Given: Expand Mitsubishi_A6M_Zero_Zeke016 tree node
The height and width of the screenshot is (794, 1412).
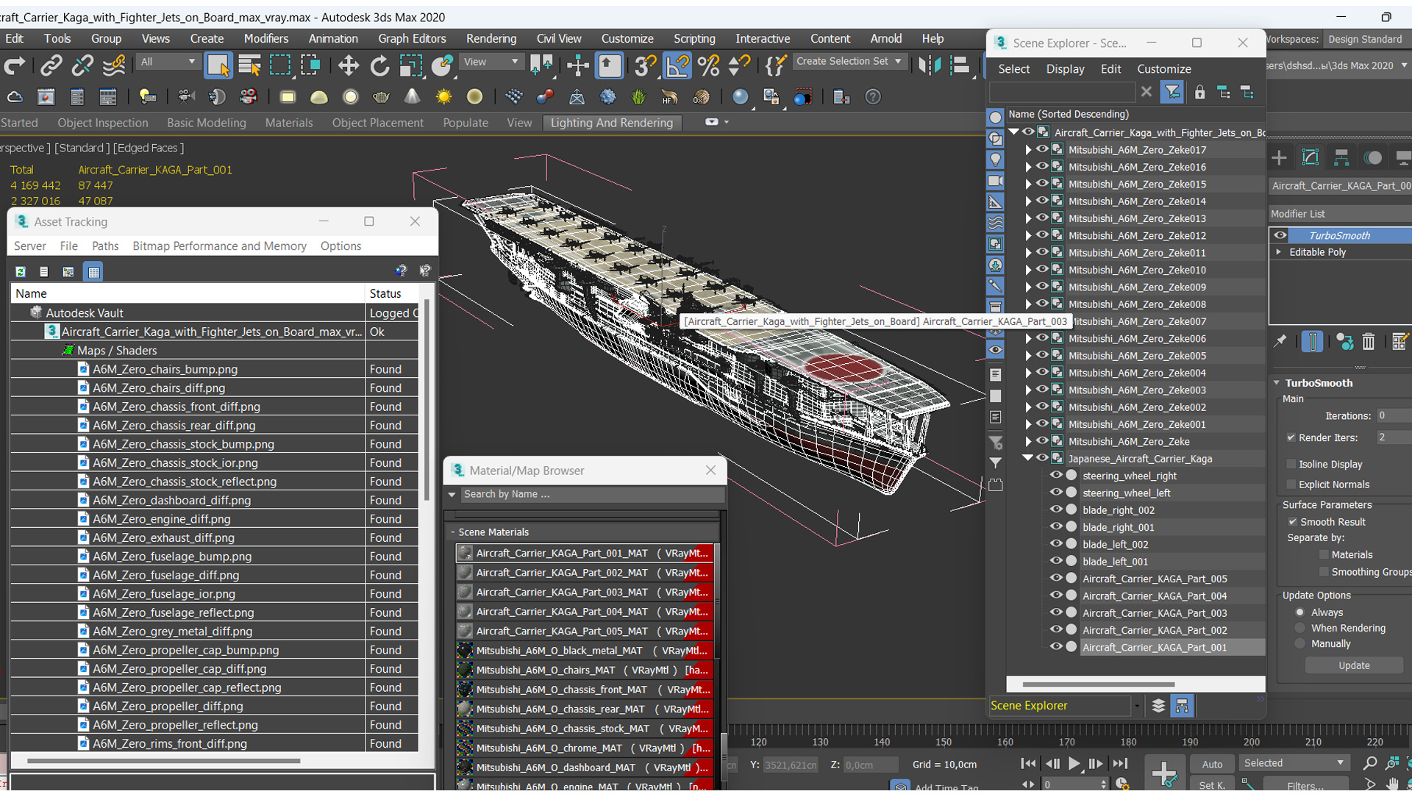Looking at the screenshot, I should click(1028, 167).
